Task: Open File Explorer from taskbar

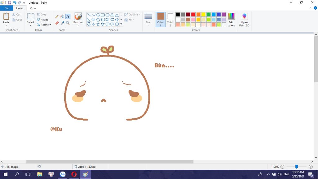Action: [x=40, y=174]
